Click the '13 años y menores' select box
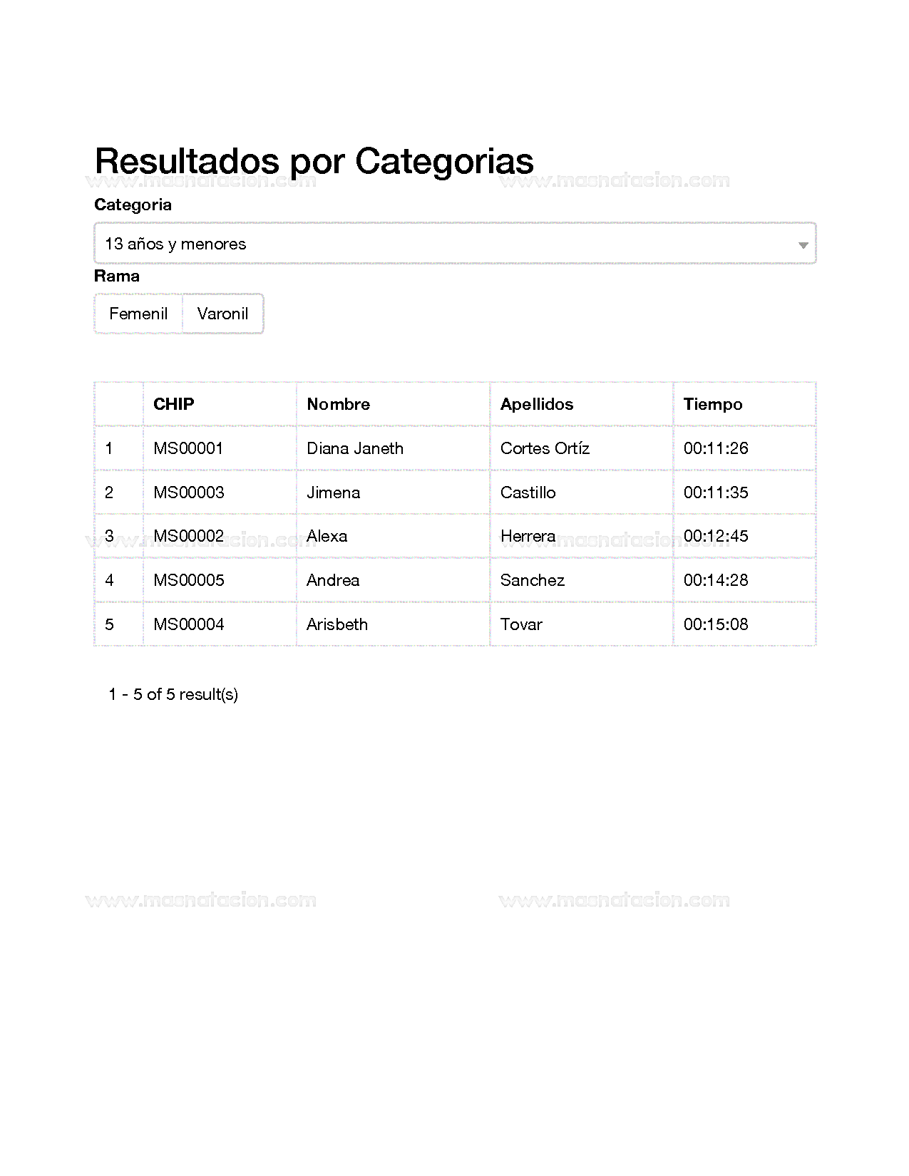 click(453, 244)
